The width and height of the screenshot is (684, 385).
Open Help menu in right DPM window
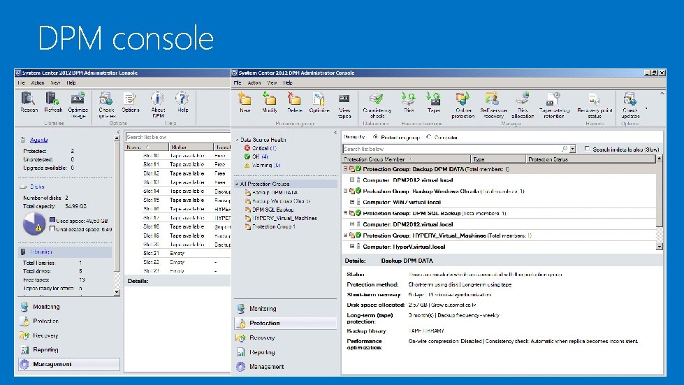click(x=287, y=83)
